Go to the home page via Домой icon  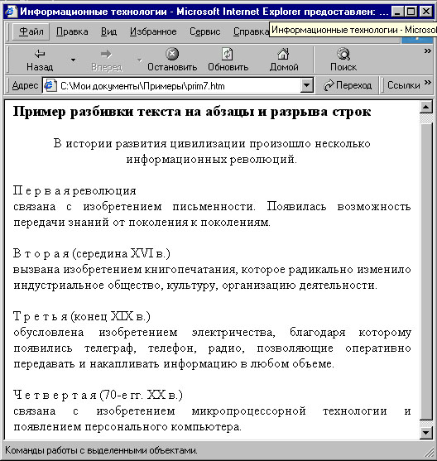[x=284, y=54]
